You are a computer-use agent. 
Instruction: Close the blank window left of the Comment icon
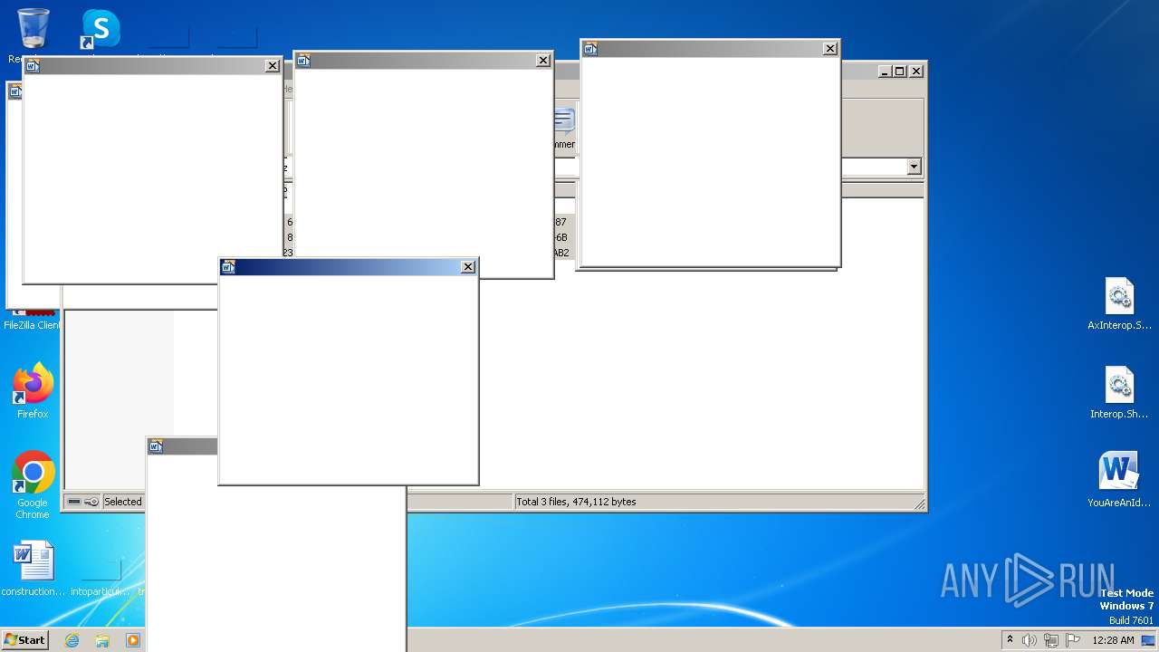[x=543, y=60]
